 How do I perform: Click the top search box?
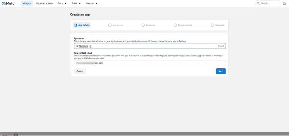click(x=268, y=3)
